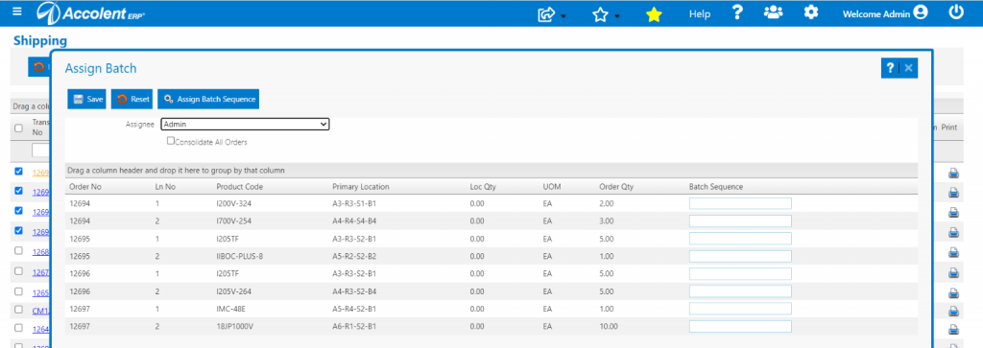
Task: Toggle the select-all checkbox in Shipping grid header
Action: coord(19,128)
